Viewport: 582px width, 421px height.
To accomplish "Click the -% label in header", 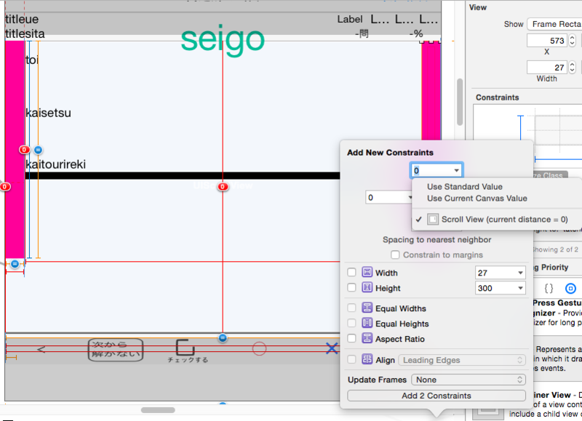I will [416, 33].
